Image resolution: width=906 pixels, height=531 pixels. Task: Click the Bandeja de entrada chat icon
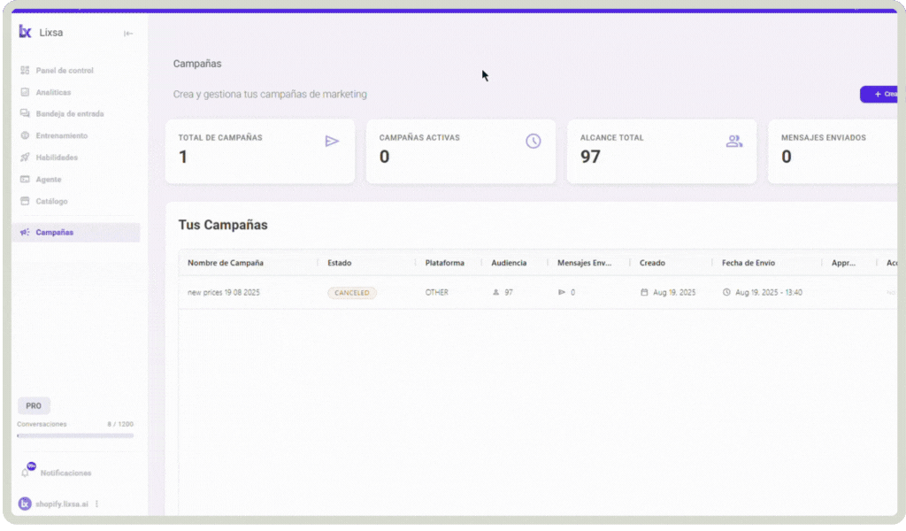point(25,114)
